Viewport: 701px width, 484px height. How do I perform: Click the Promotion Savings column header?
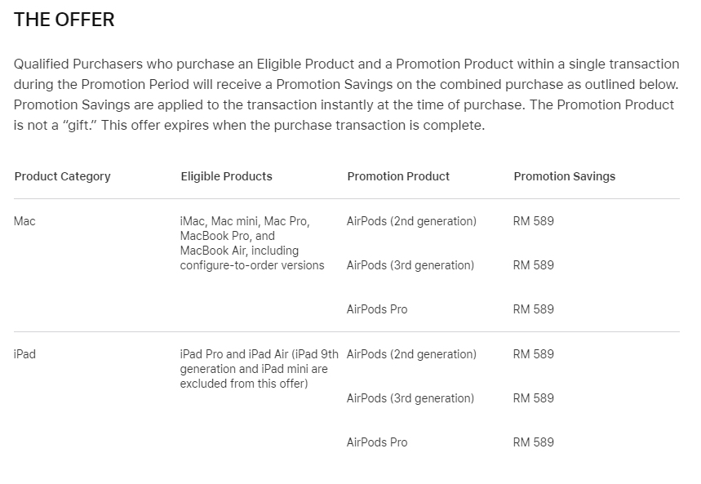564,176
